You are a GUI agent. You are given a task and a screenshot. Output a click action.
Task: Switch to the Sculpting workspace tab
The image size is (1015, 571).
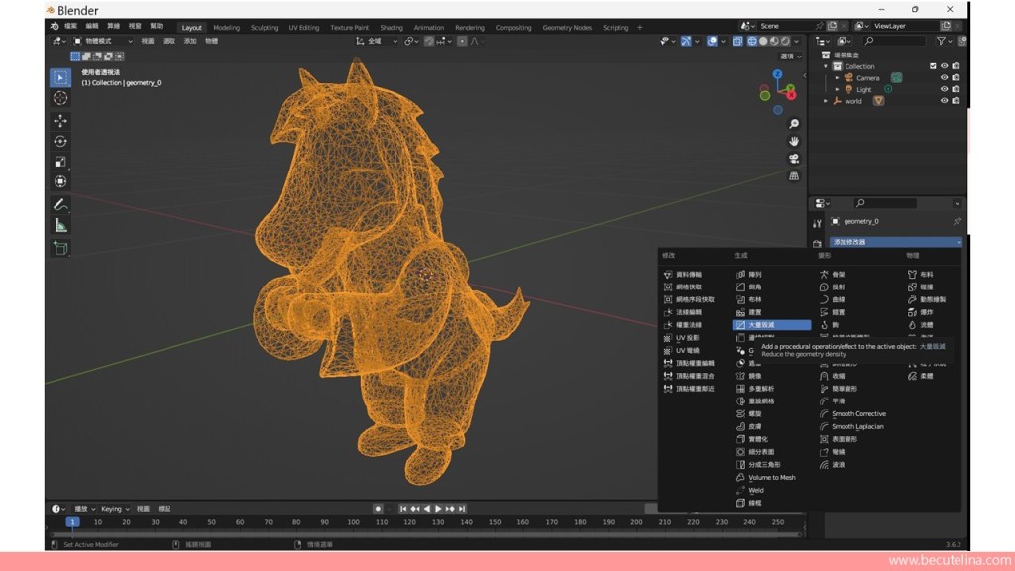click(264, 28)
